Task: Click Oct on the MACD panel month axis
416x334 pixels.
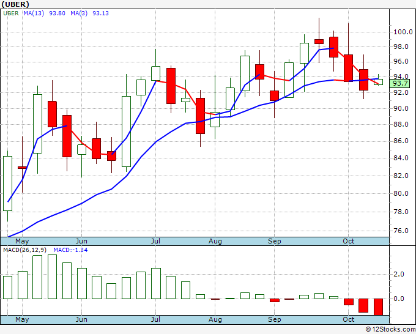Action: tap(348, 319)
